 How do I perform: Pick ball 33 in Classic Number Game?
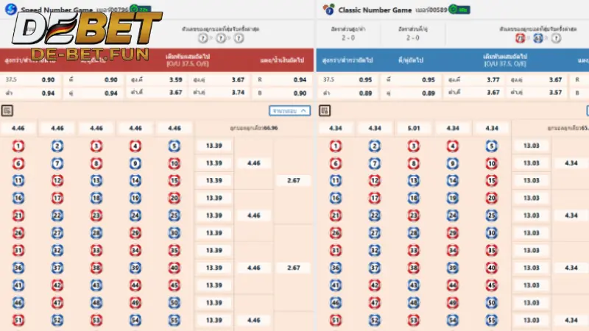(x=414, y=250)
